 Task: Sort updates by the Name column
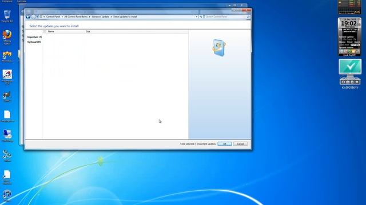point(51,31)
